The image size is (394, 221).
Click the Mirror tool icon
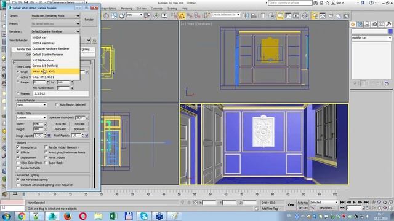246,15
